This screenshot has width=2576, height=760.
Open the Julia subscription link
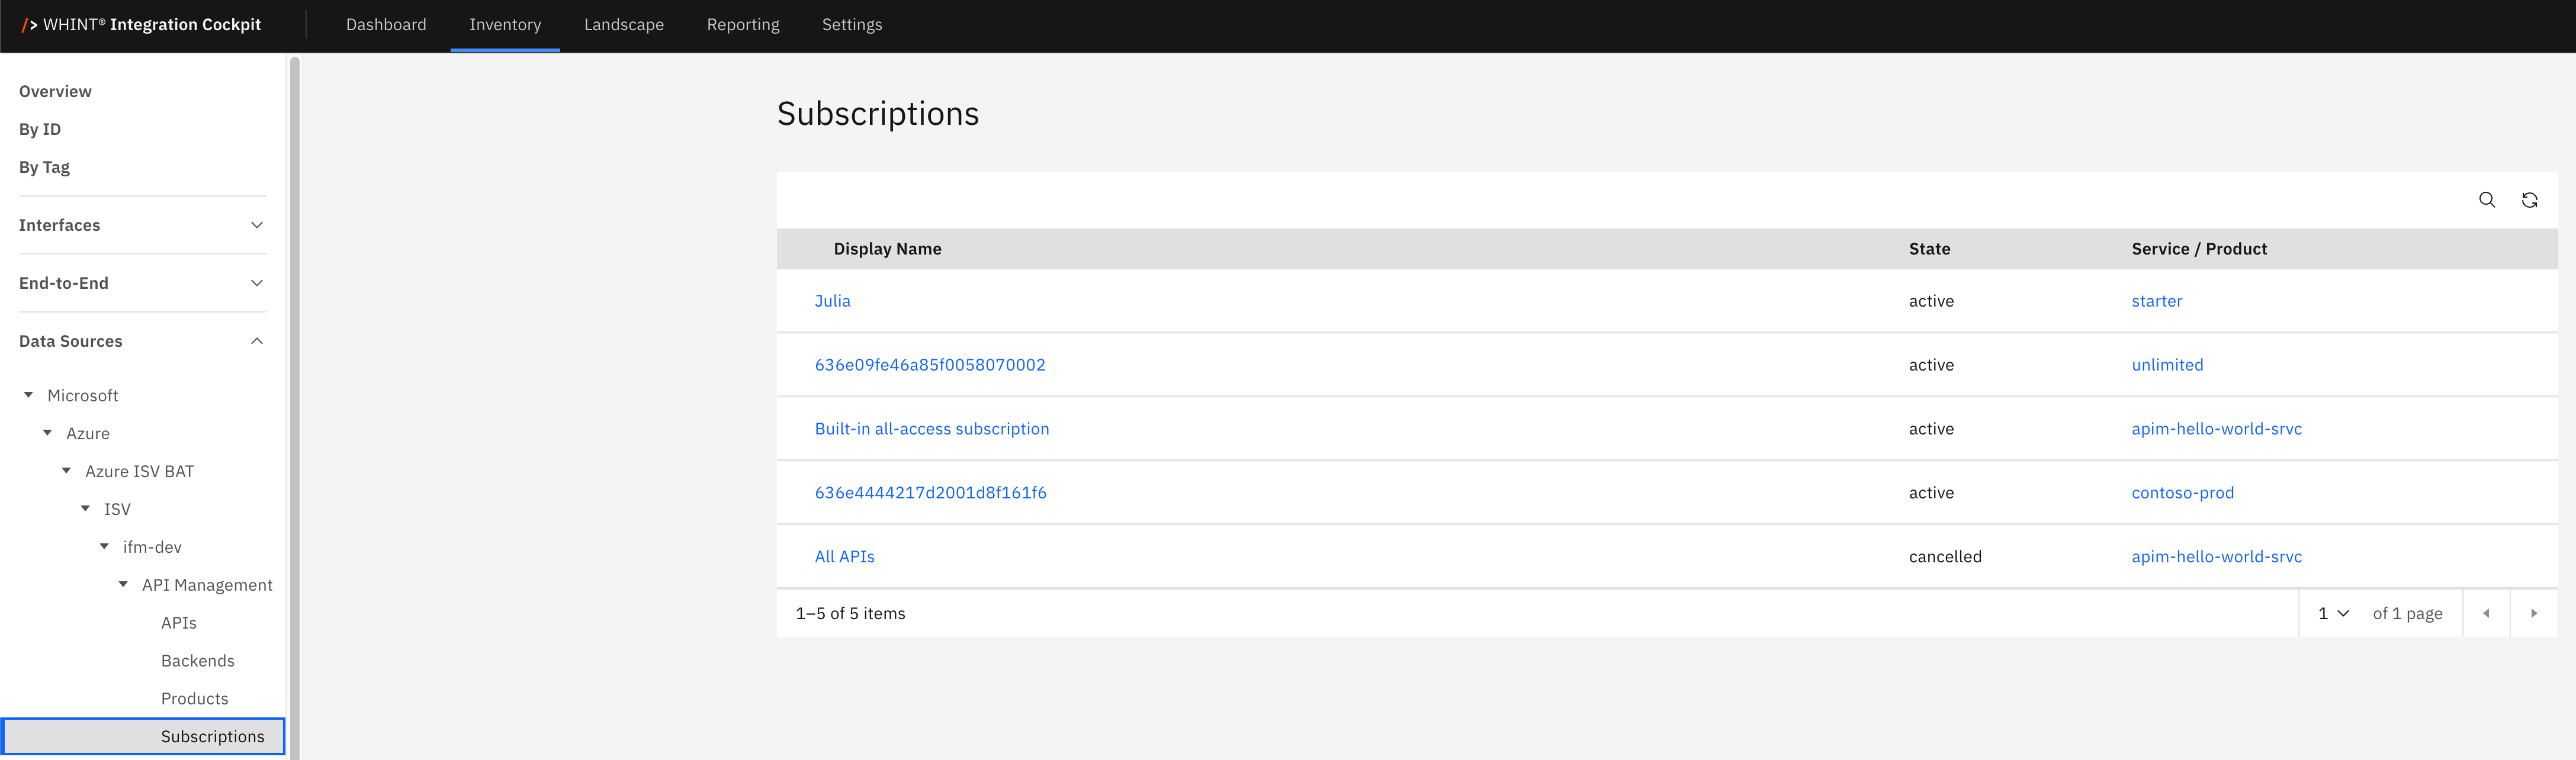click(x=832, y=301)
